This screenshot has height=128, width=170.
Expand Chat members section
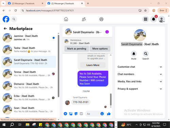[x=140, y=74]
